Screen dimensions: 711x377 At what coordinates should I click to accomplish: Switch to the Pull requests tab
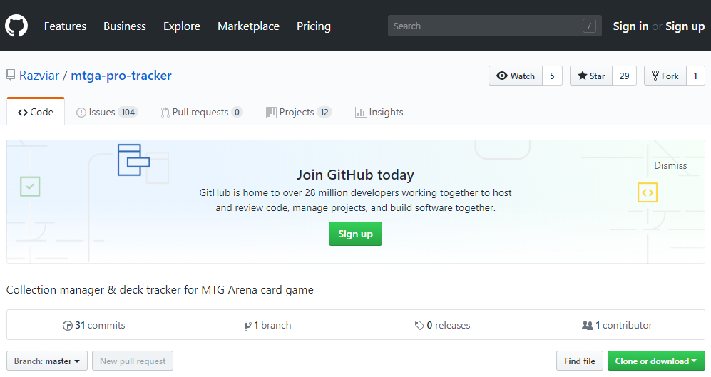pyautogui.click(x=201, y=113)
